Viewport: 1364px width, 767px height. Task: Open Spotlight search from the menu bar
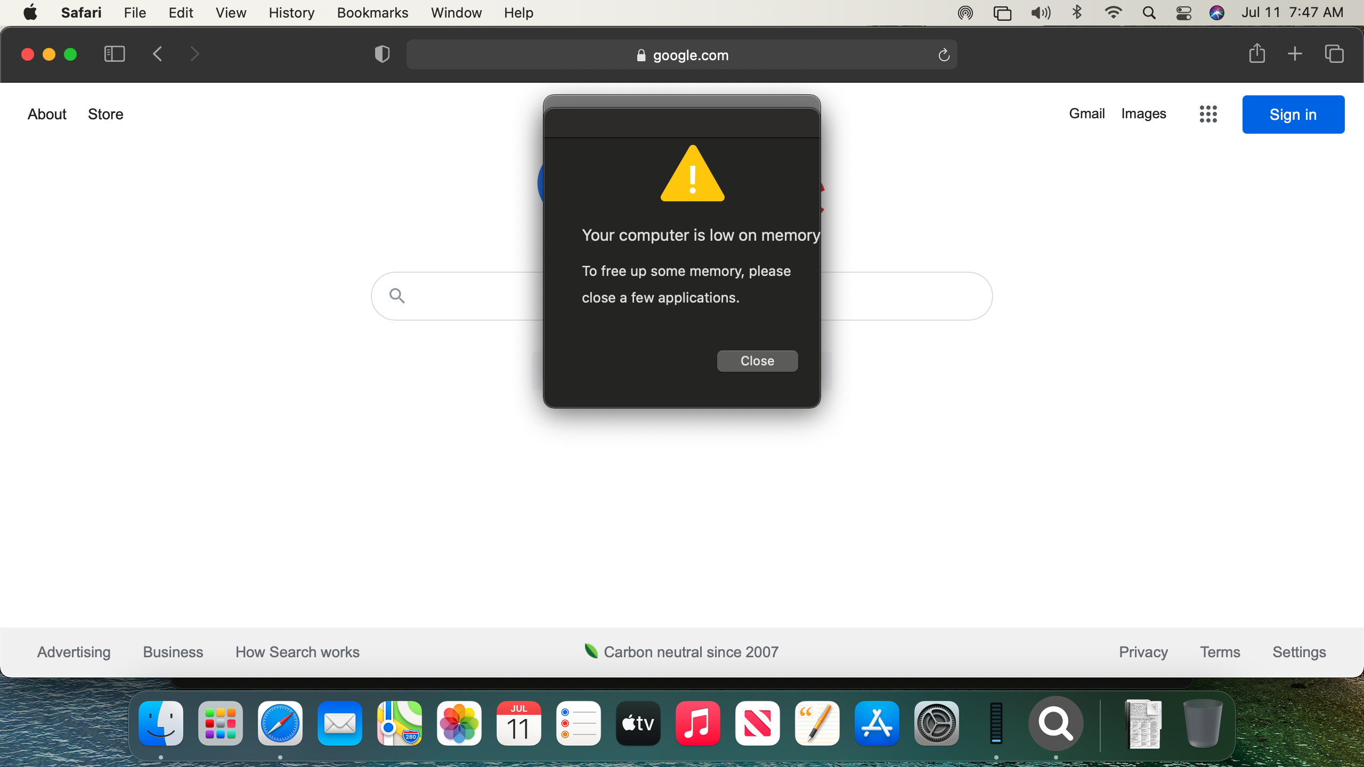pyautogui.click(x=1149, y=12)
